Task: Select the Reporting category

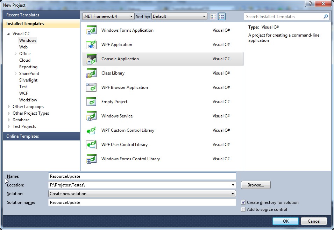Action: [28, 67]
